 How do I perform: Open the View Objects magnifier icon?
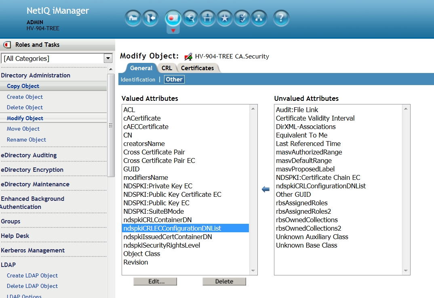coord(190,18)
